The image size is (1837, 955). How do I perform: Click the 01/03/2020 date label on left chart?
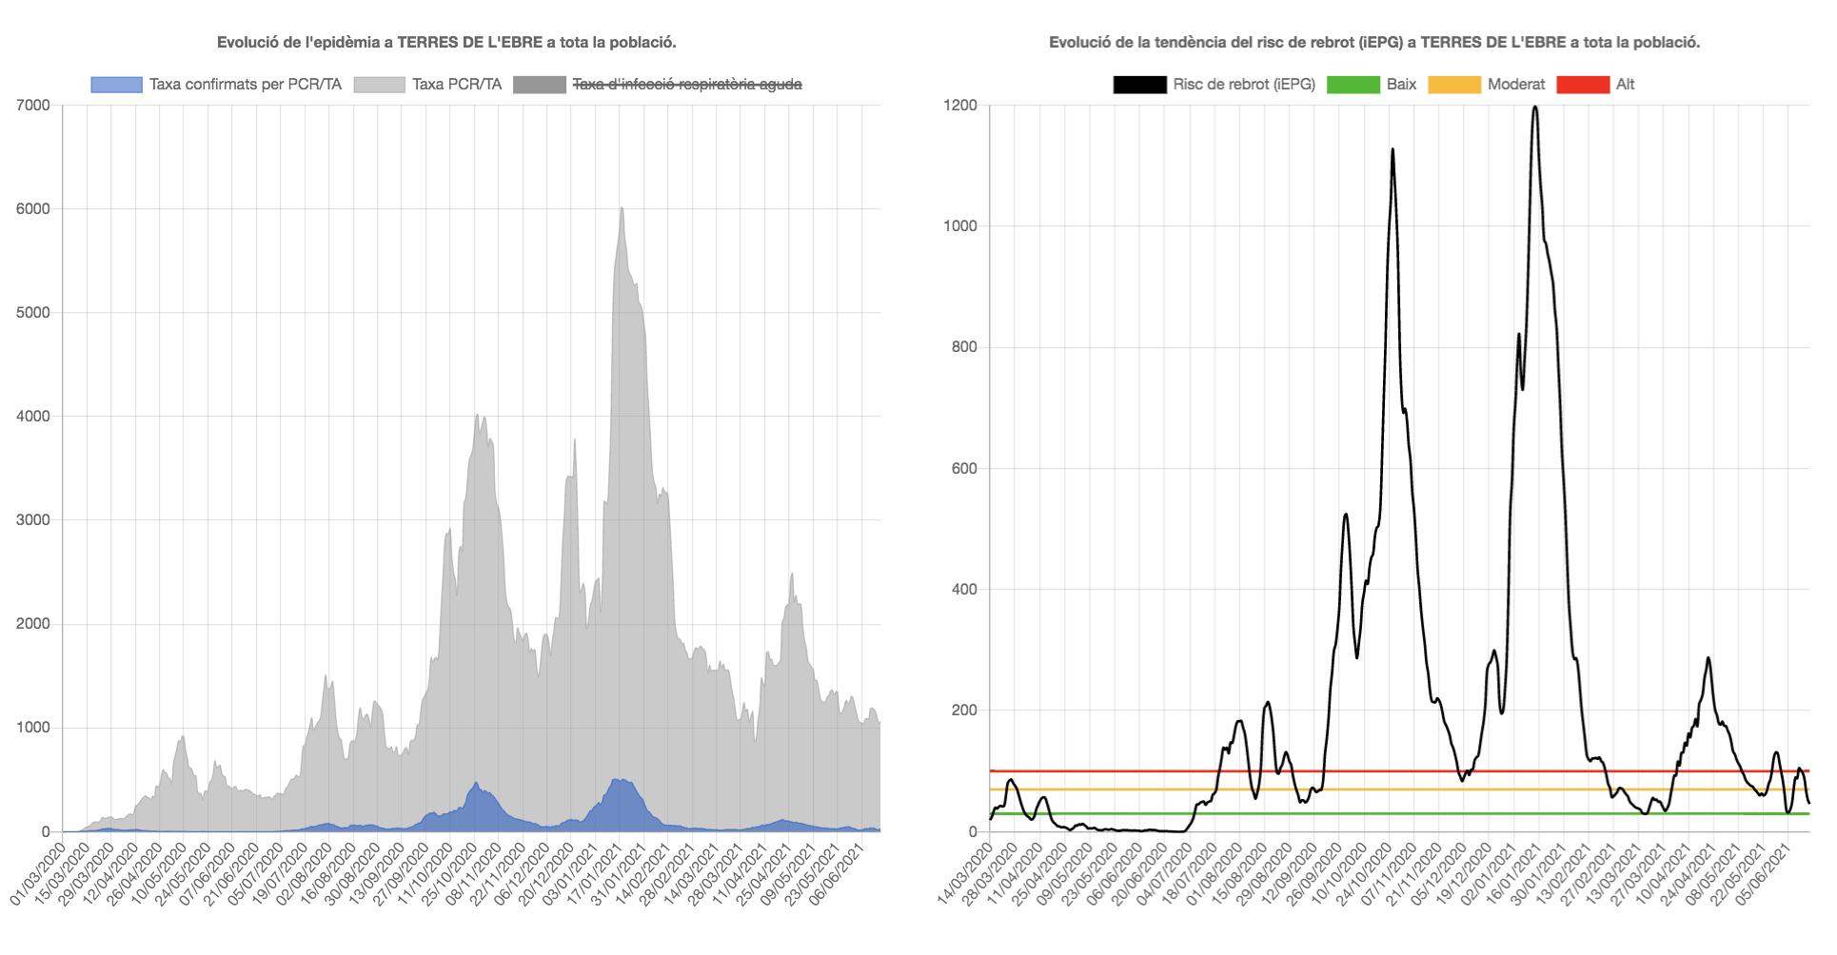click(38, 871)
